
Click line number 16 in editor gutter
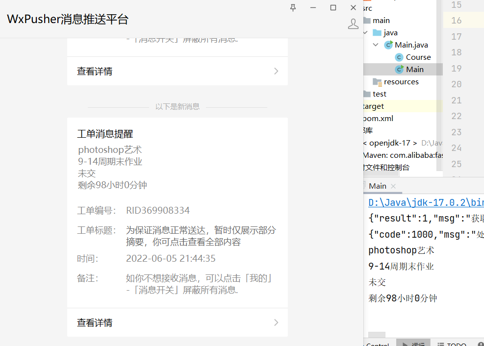[456, 21]
